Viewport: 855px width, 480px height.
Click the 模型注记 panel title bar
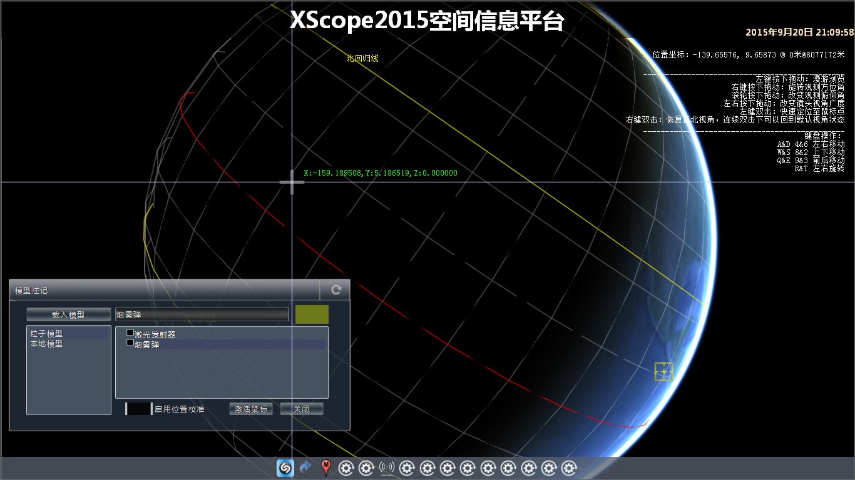[165, 290]
